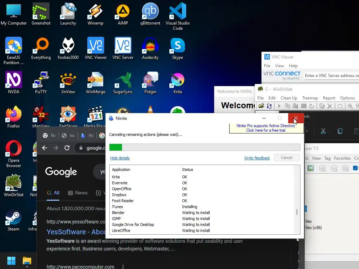Open the Skype desktop icon
This screenshot has width=359, height=269.
click(x=178, y=48)
